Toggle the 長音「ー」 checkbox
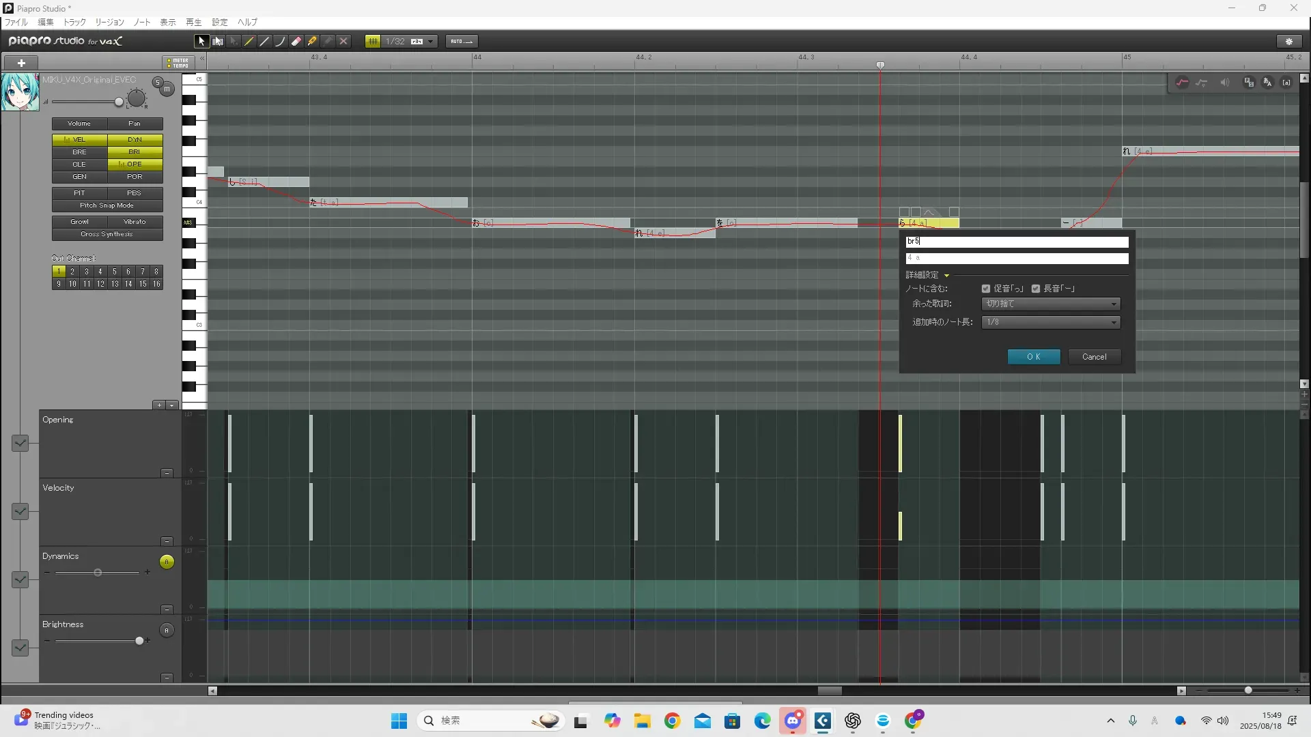The height and width of the screenshot is (737, 1311). click(1036, 289)
